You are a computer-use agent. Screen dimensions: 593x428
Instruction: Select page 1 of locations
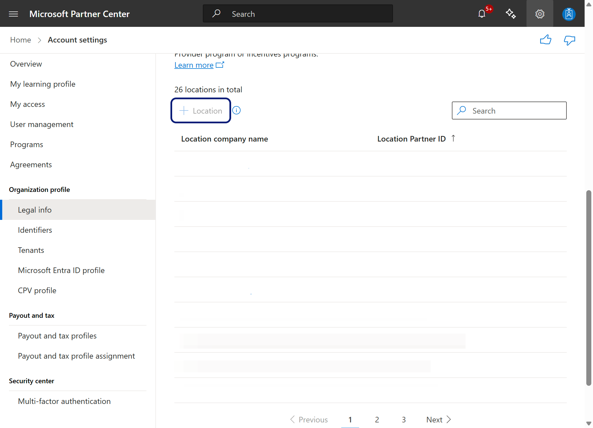350,420
